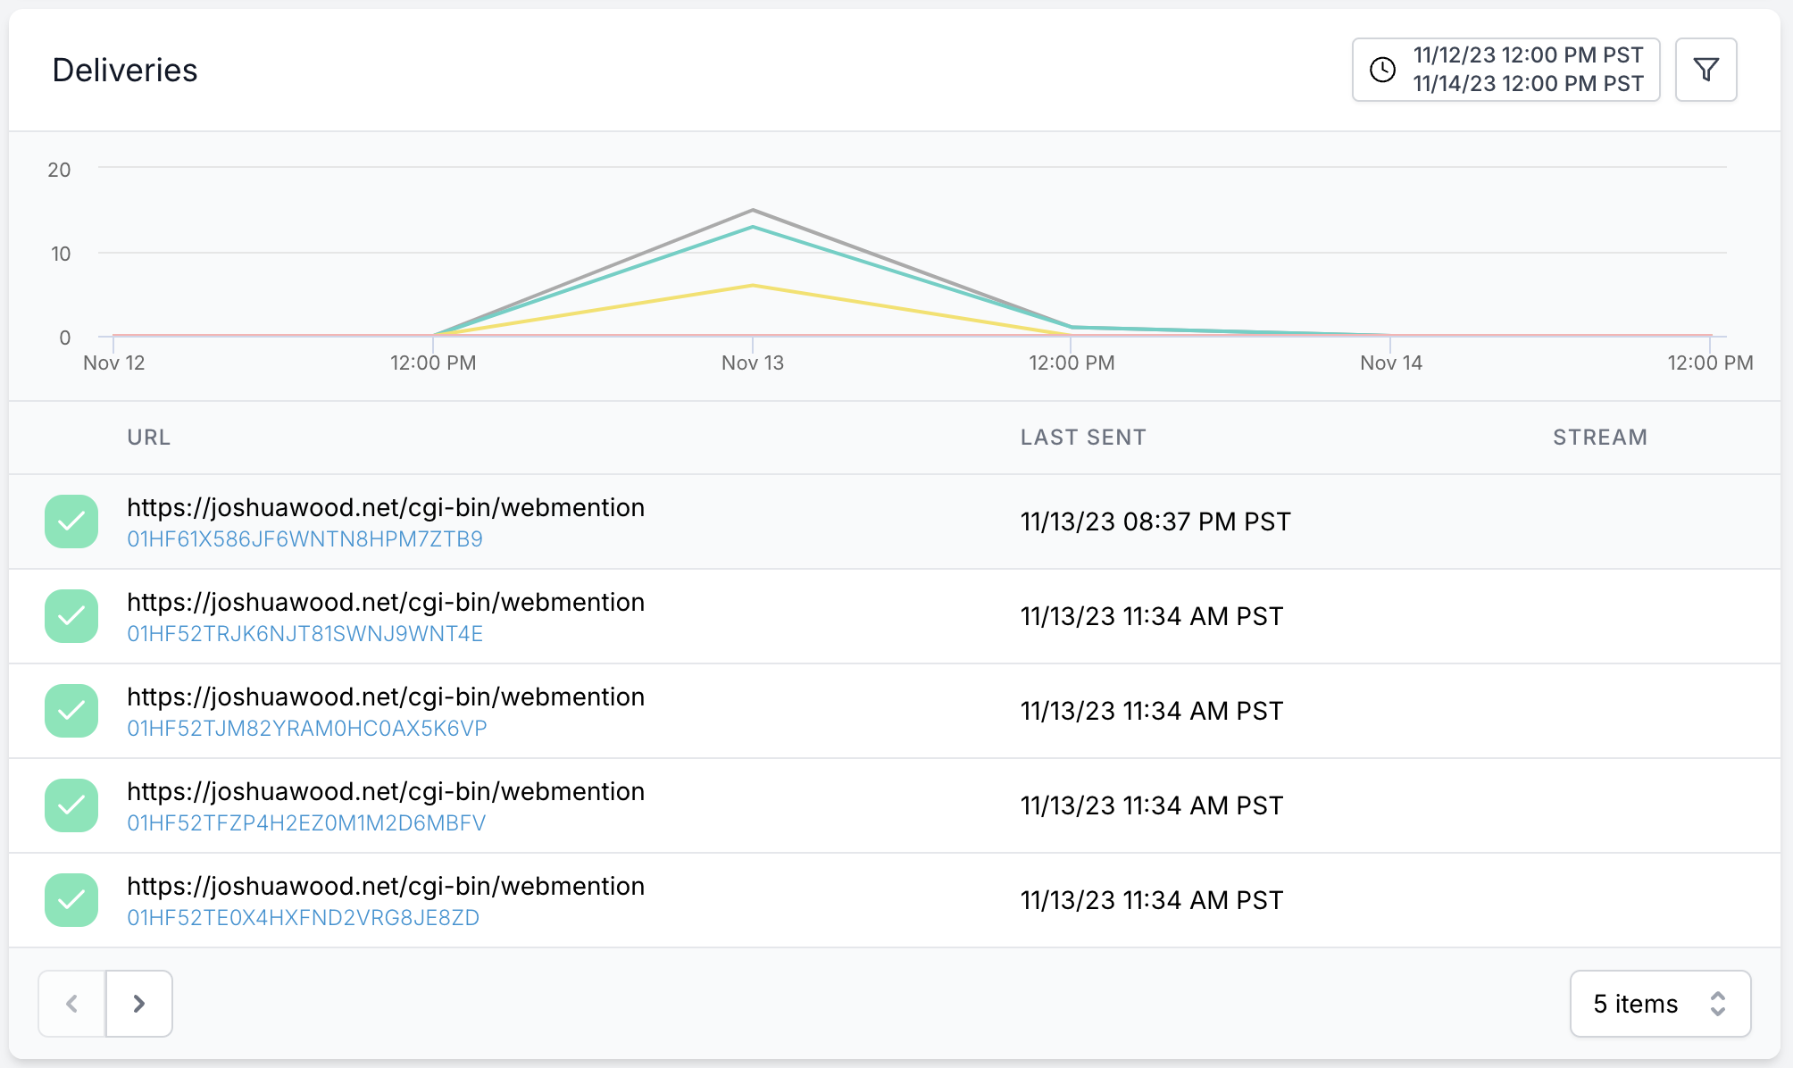Image resolution: width=1793 pixels, height=1068 pixels.
Task: Open delivery link 01HF52TJM82YRAM0HC0AX5K6VP
Action: click(x=306, y=728)
